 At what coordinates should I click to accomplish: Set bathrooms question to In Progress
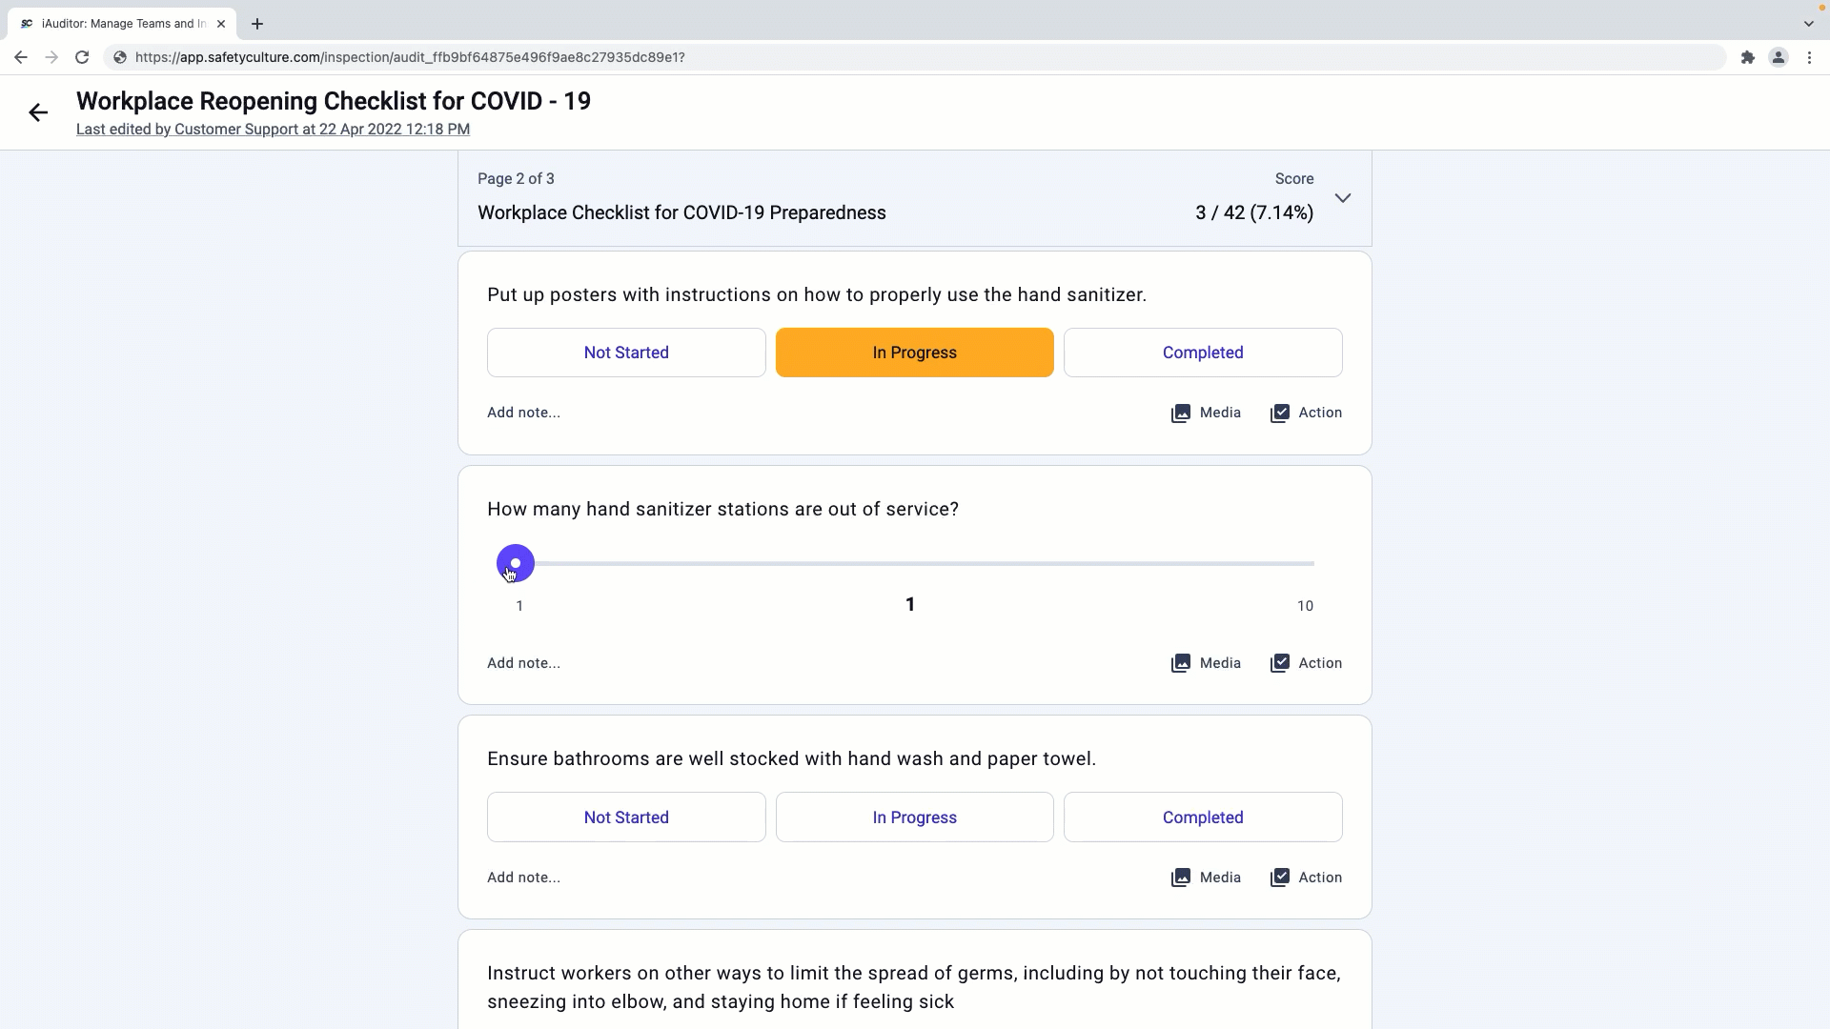point(914,817)
